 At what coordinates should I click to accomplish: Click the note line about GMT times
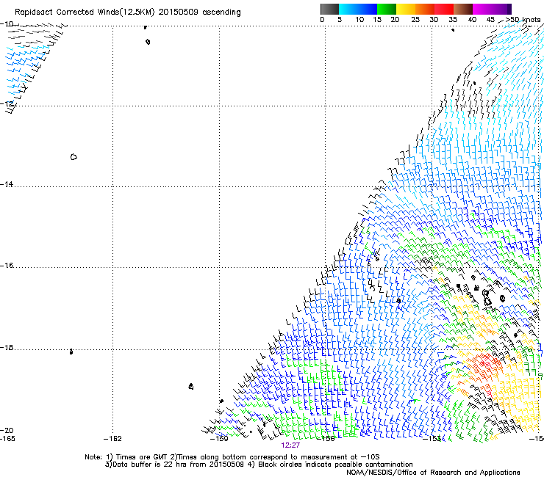pyautogui.click(x=232, y=457)
